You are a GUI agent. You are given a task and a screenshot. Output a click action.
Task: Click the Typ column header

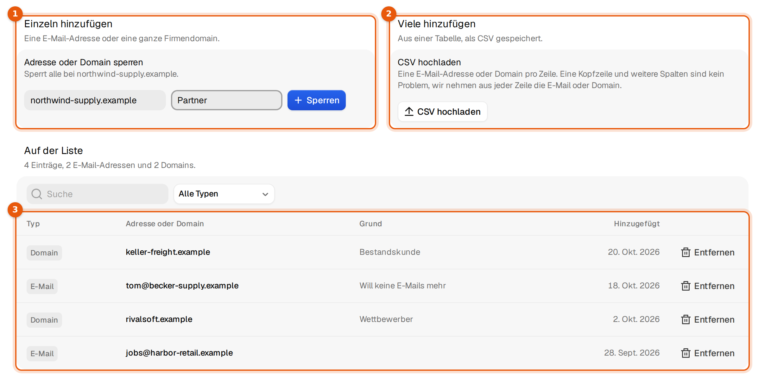(x=33, y=224)
